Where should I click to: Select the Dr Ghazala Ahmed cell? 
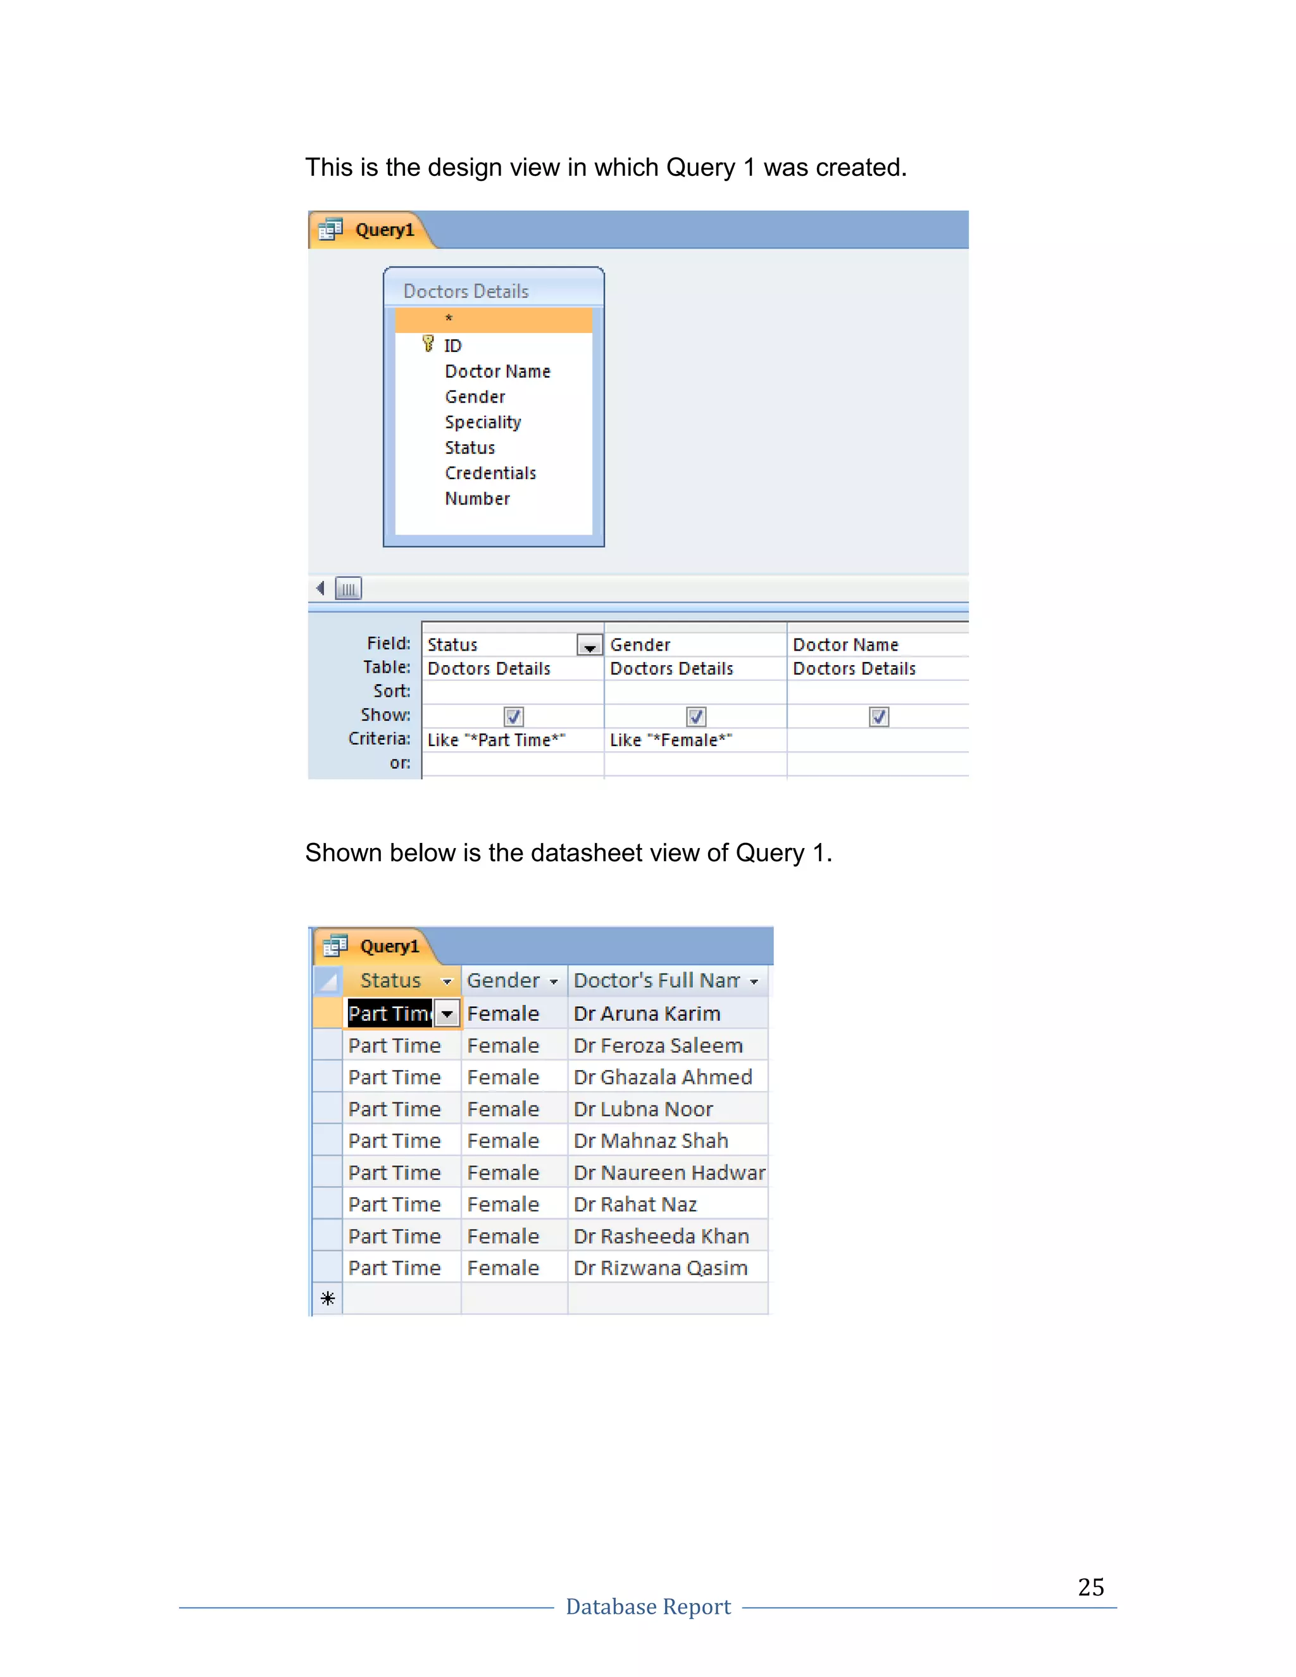pyautogui.click(x=668, y=1076)
